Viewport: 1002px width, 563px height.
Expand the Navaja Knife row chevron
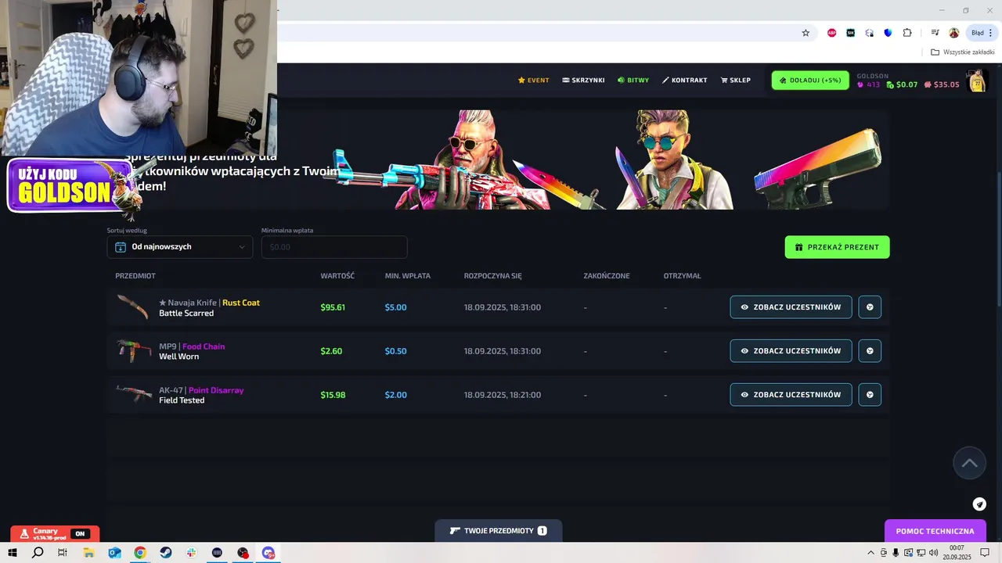pyautogui.click(x=870, y=307)
